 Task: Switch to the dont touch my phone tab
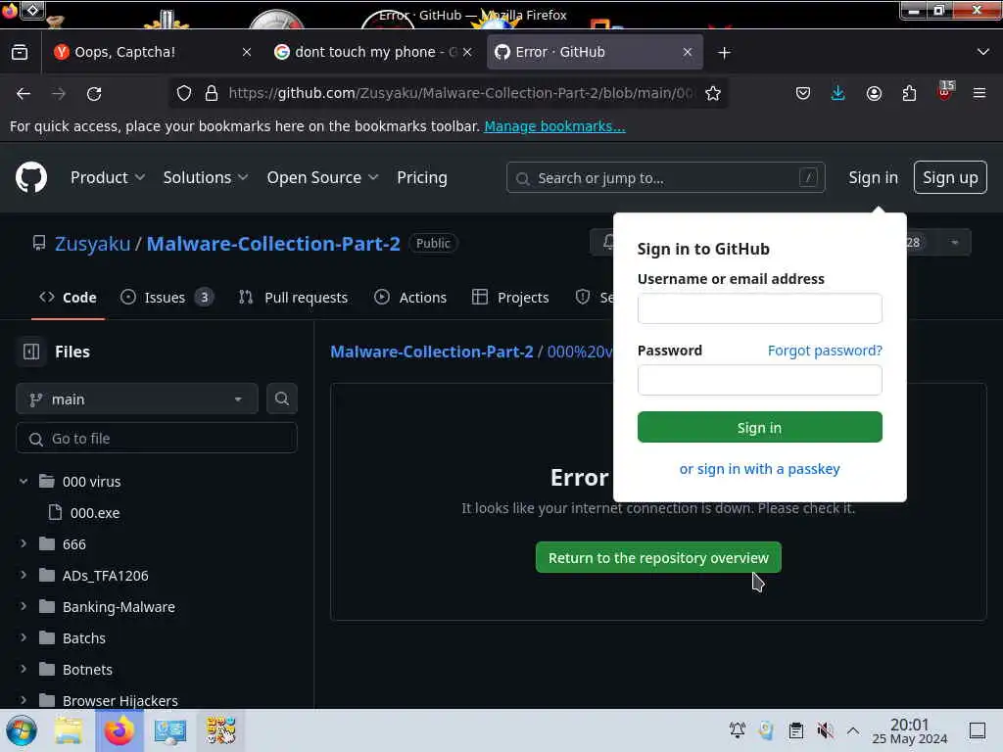(373, 52)
